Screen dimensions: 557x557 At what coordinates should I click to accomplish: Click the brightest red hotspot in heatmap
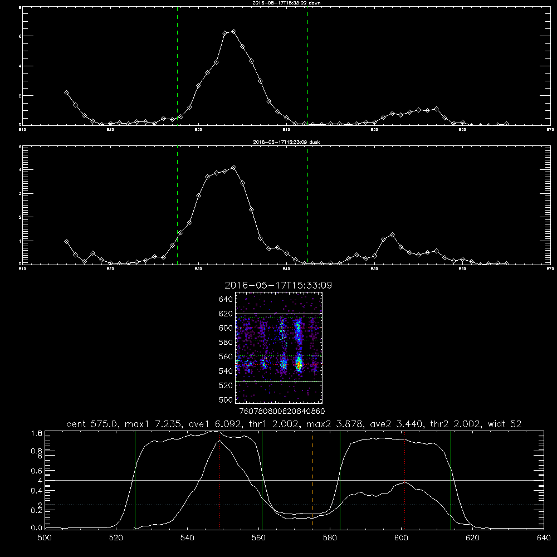click(x=299, y=365)
